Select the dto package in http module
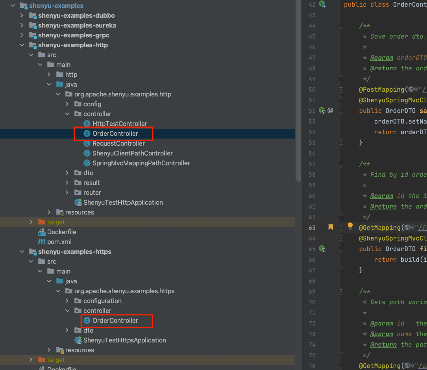 pyautogui.click(x=88, y=173)
